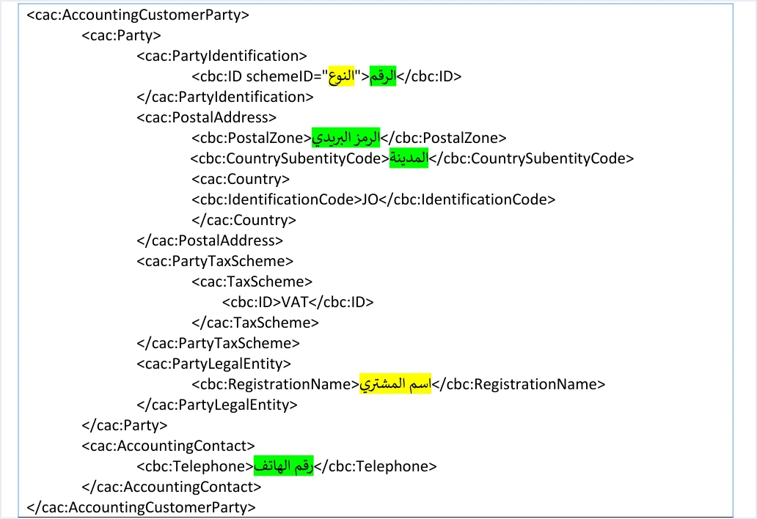
Task: Click the opening cbc:RegistrationName tag
Action: point(276,384)
